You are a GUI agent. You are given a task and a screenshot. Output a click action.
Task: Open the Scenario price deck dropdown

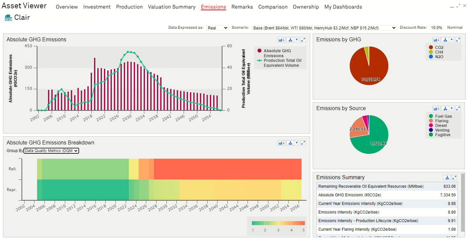click(324, 28)
